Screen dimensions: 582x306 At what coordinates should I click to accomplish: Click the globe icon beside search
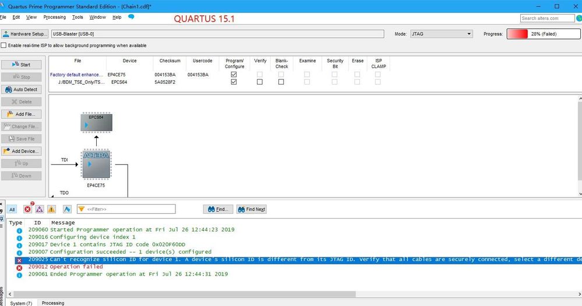click(x=579, y=18)
